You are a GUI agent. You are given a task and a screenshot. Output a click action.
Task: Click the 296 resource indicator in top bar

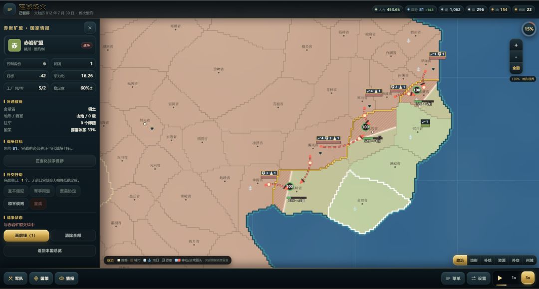476,9
